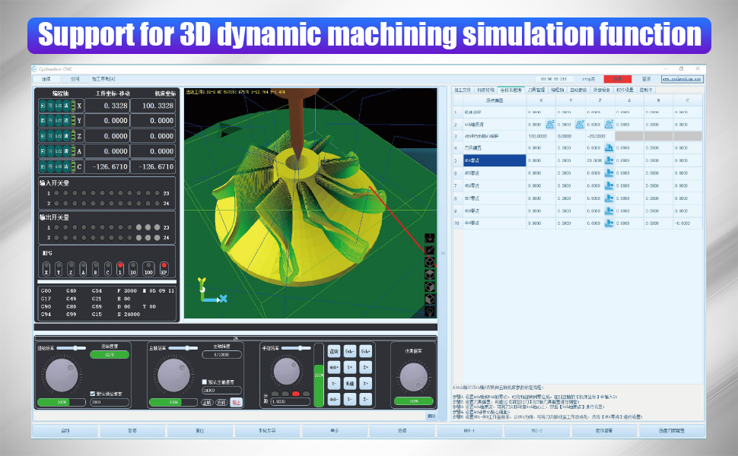Click the light bulb icon in 3D view

point(431,311)
